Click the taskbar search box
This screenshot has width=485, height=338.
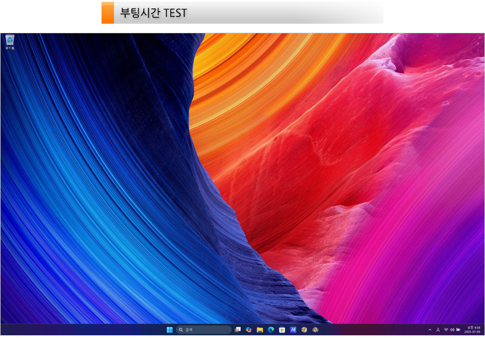204,330
